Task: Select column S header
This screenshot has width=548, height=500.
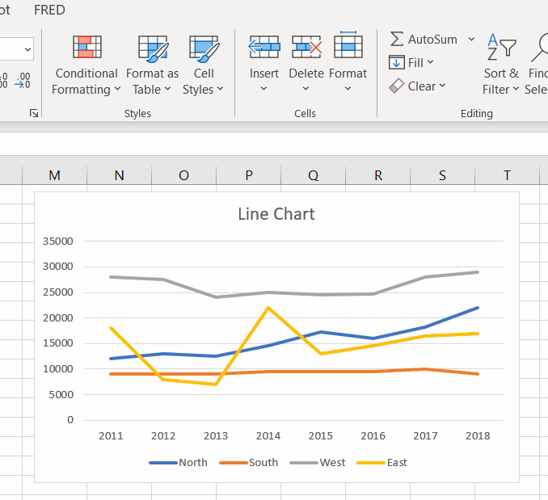Action: point(442,175)
